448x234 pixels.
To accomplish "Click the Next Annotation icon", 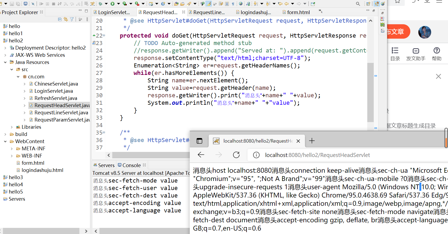I will (256, 4).
